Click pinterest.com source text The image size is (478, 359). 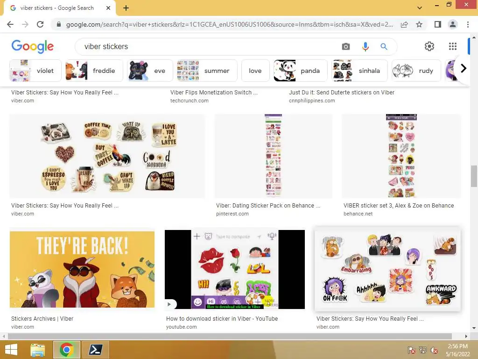click(x=232, y=214)
